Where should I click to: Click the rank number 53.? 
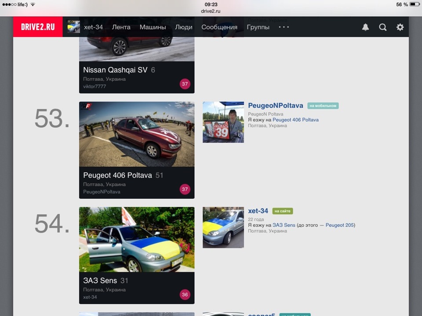tap(52, 118)
